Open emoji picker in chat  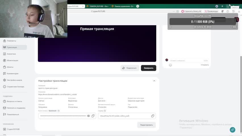170,65
